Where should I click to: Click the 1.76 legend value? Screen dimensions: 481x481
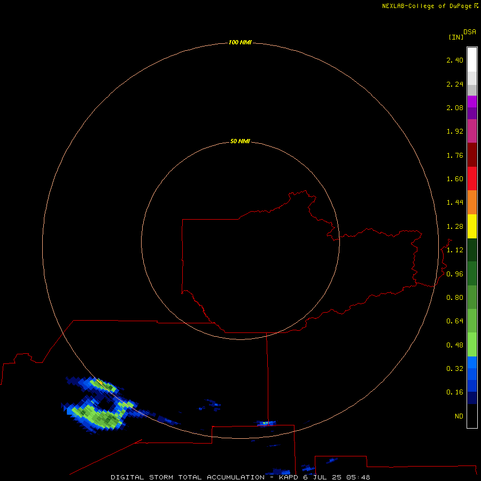point(455,155)
